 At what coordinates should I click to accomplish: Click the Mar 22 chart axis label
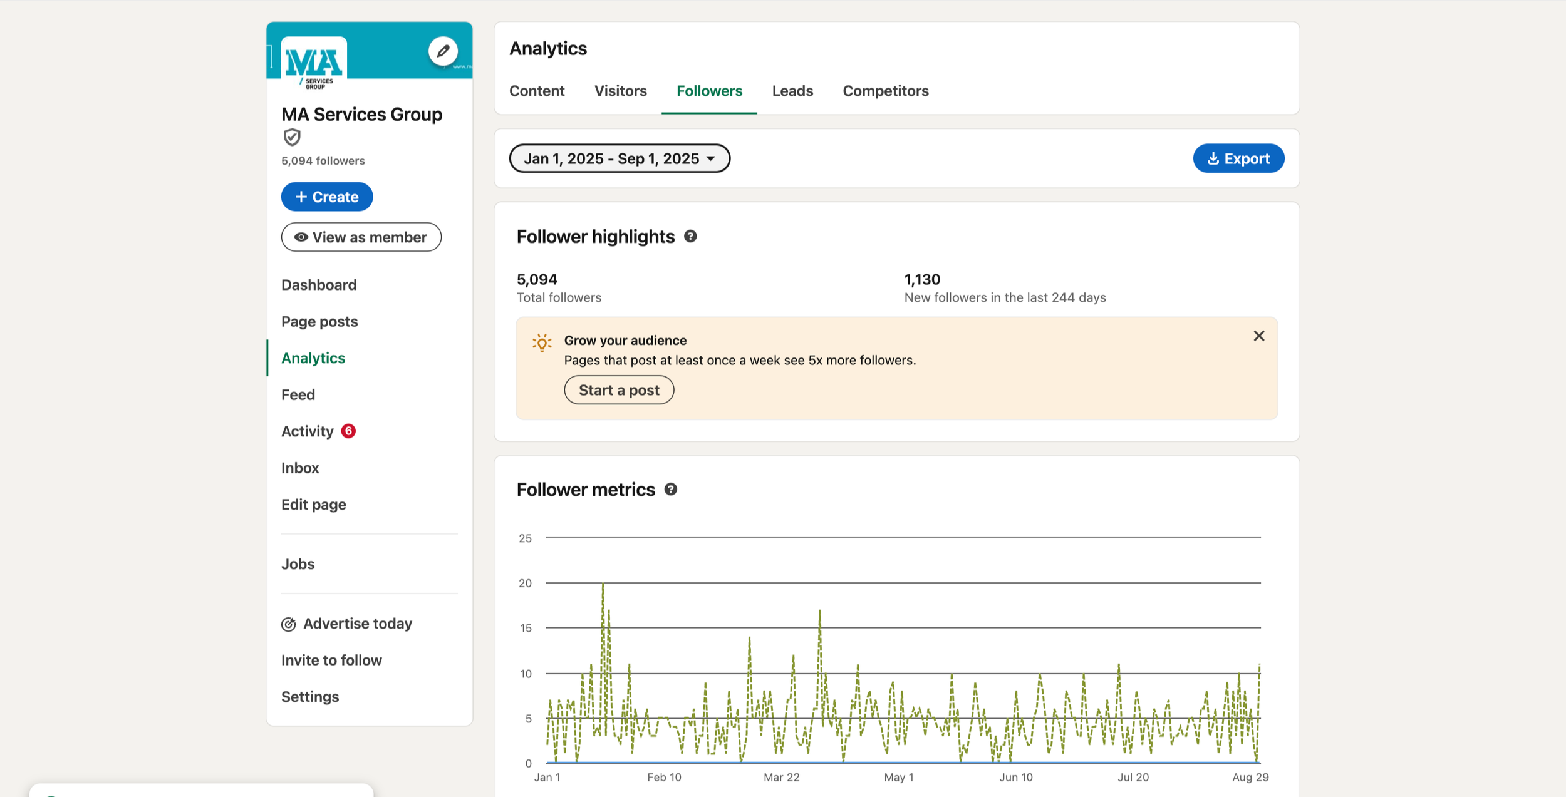782,777
